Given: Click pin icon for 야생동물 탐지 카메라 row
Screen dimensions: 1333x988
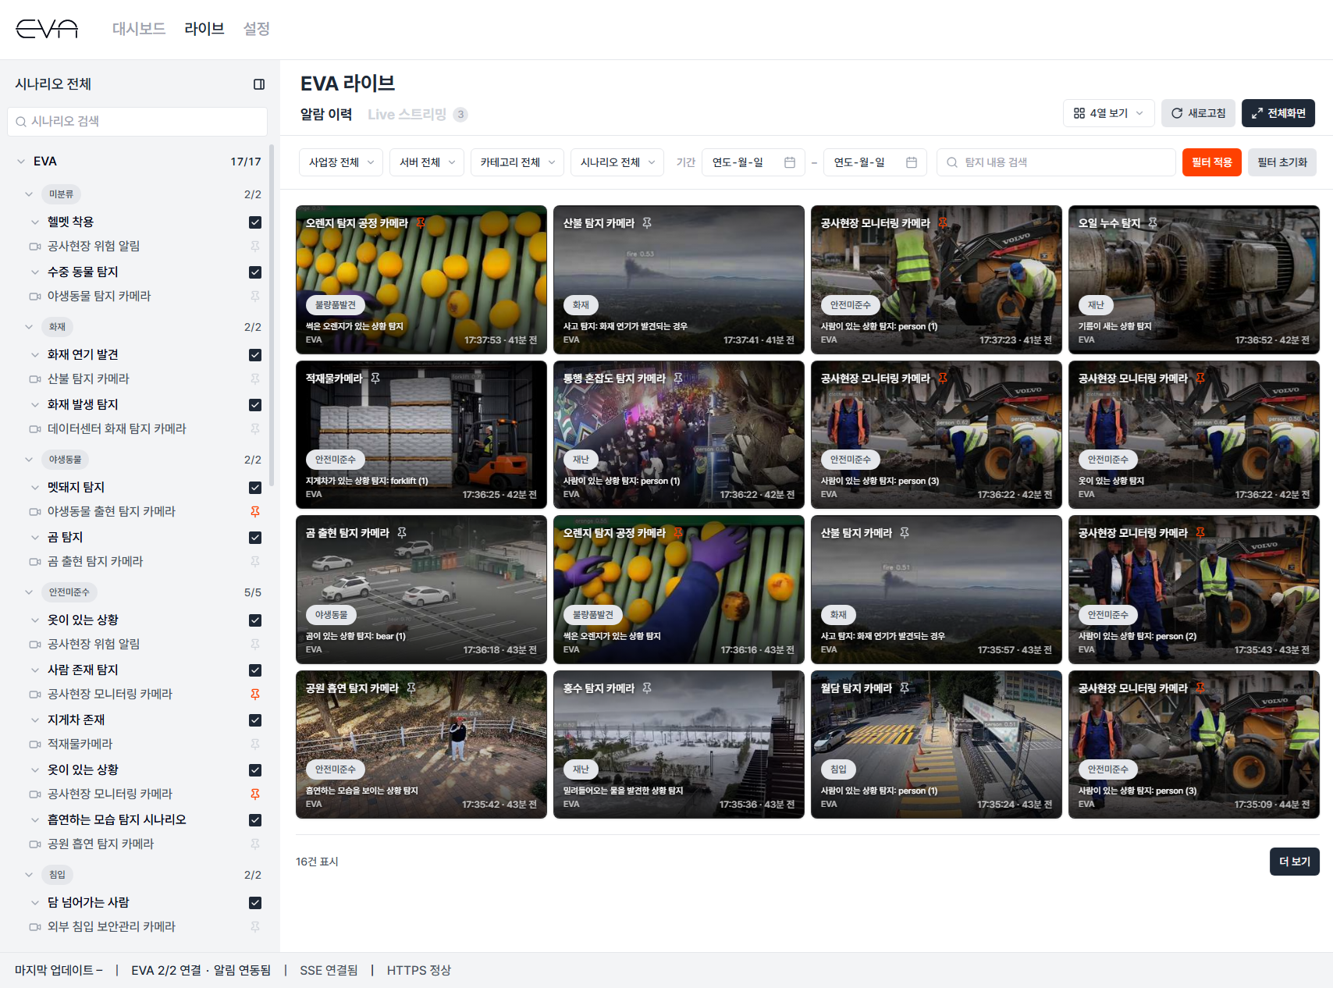Looking at the screenshot, I should pos(255,297).
